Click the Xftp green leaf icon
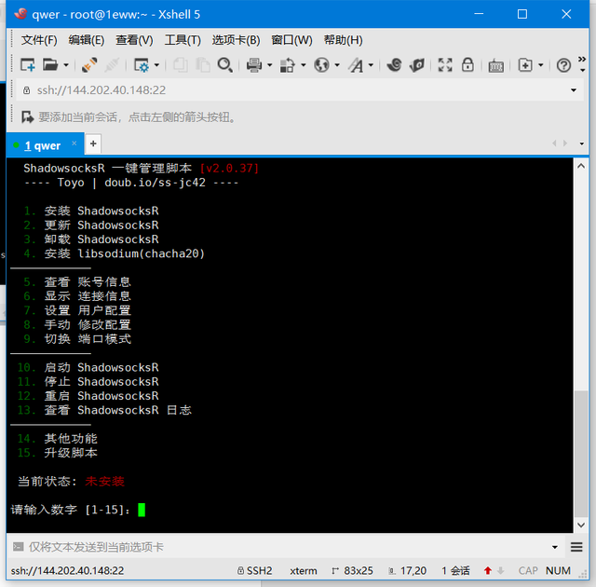The height and width of the screenshot is (587, 596). [417, 65]
